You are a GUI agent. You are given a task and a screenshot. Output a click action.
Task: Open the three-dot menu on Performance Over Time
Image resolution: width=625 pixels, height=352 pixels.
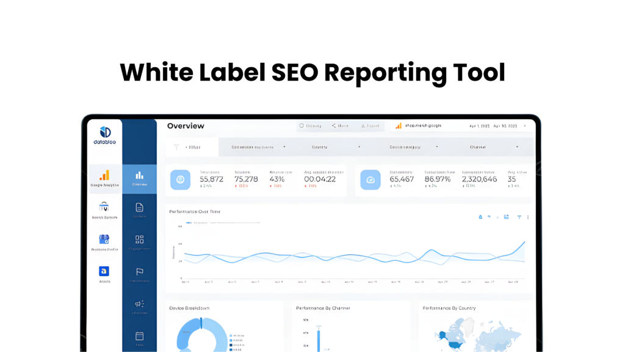click(x=528, y=217)
